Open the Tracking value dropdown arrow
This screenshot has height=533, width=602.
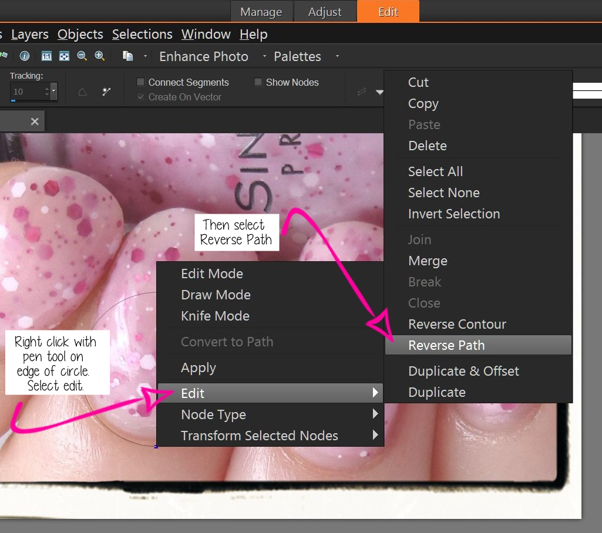(53, 92)
